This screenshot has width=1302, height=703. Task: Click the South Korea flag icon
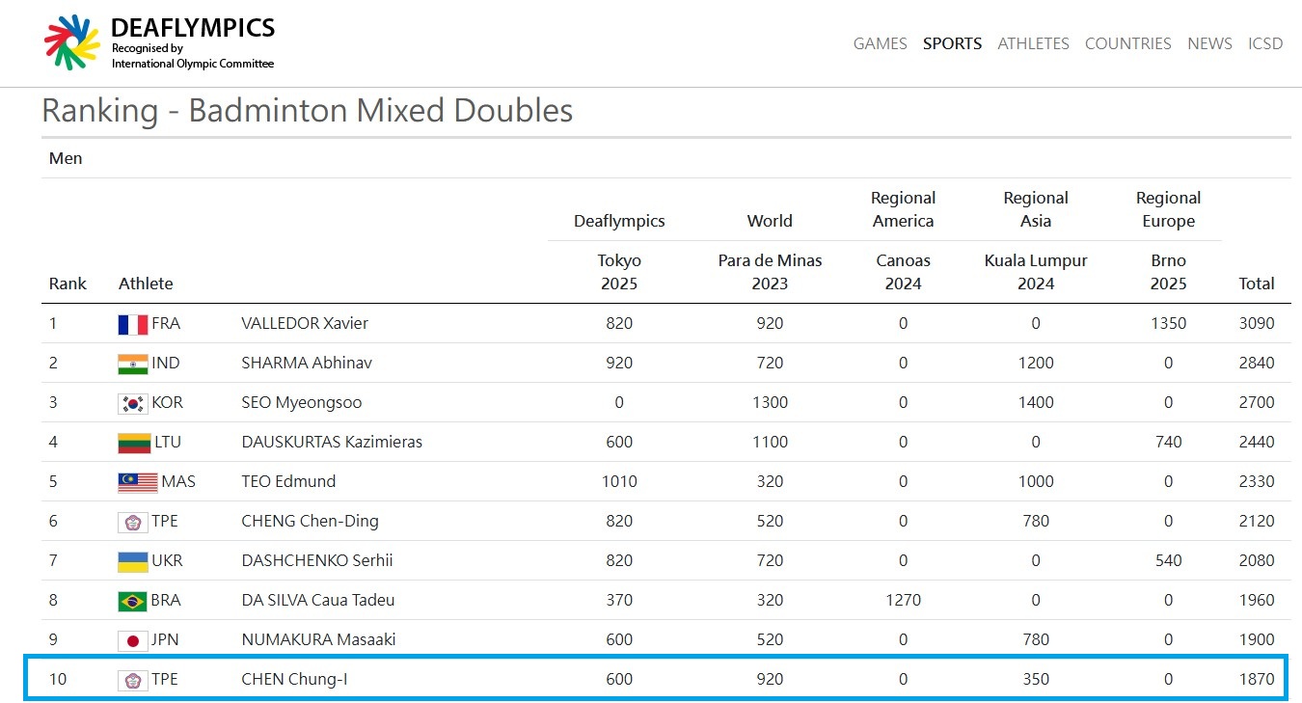coord(132,403)
